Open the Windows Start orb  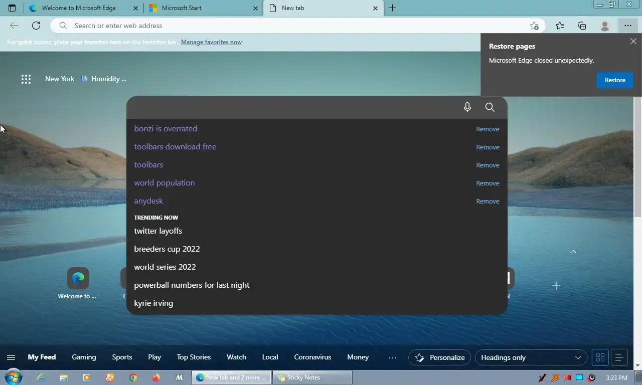click(x=14, y=377)
